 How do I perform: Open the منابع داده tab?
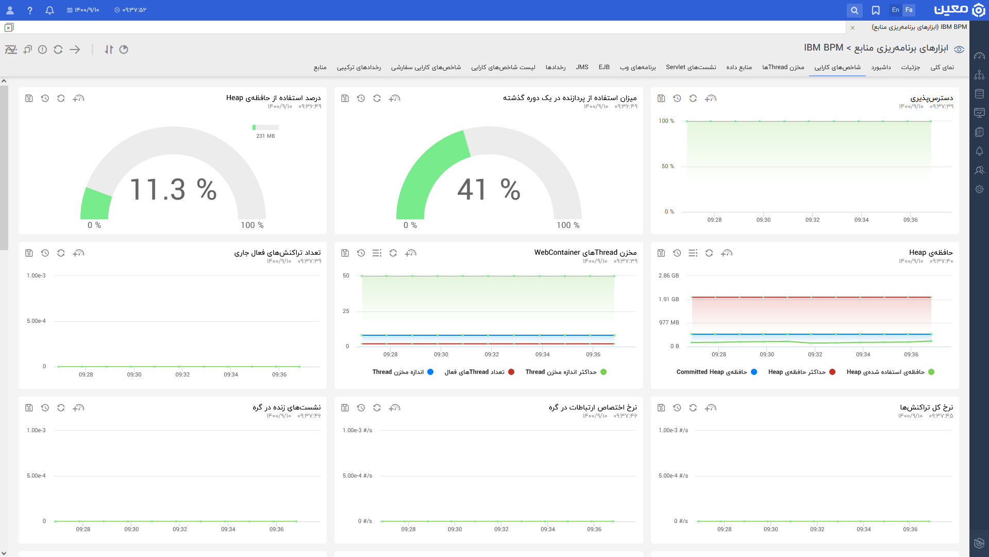click(739, 67)
